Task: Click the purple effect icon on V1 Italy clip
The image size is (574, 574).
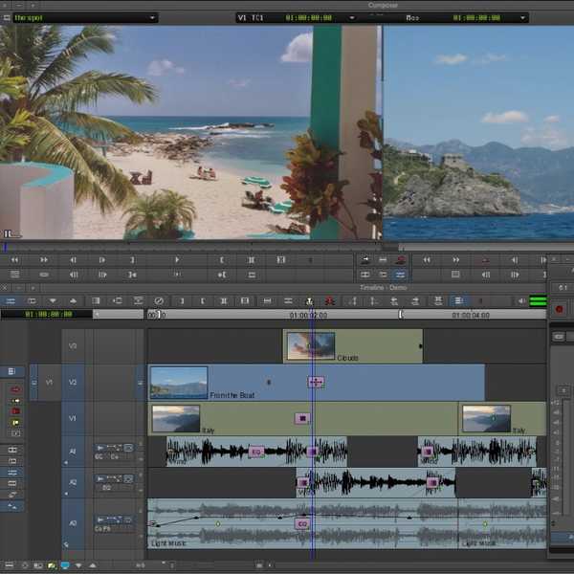Action: [302, 418]
